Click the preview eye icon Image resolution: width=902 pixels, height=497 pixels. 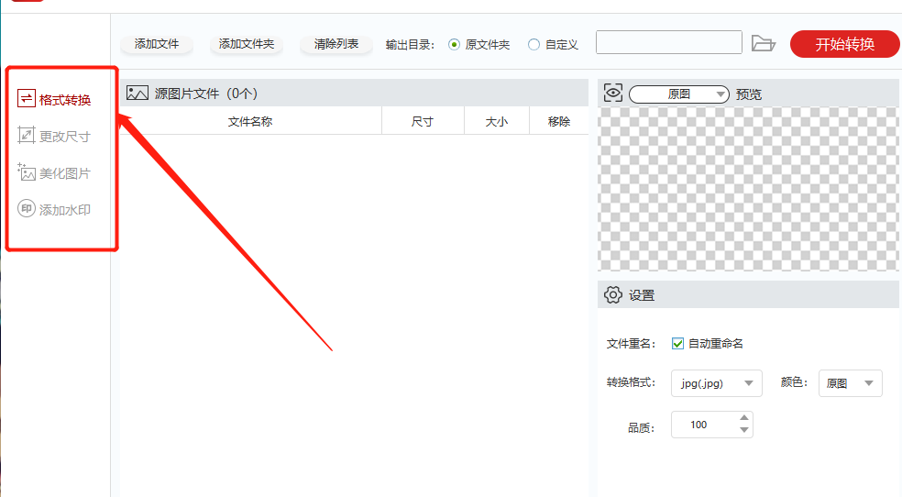613,93
